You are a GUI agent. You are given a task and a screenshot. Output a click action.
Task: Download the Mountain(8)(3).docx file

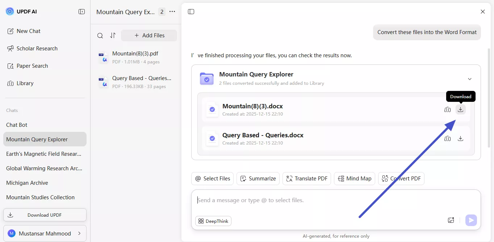click(460, 109)
